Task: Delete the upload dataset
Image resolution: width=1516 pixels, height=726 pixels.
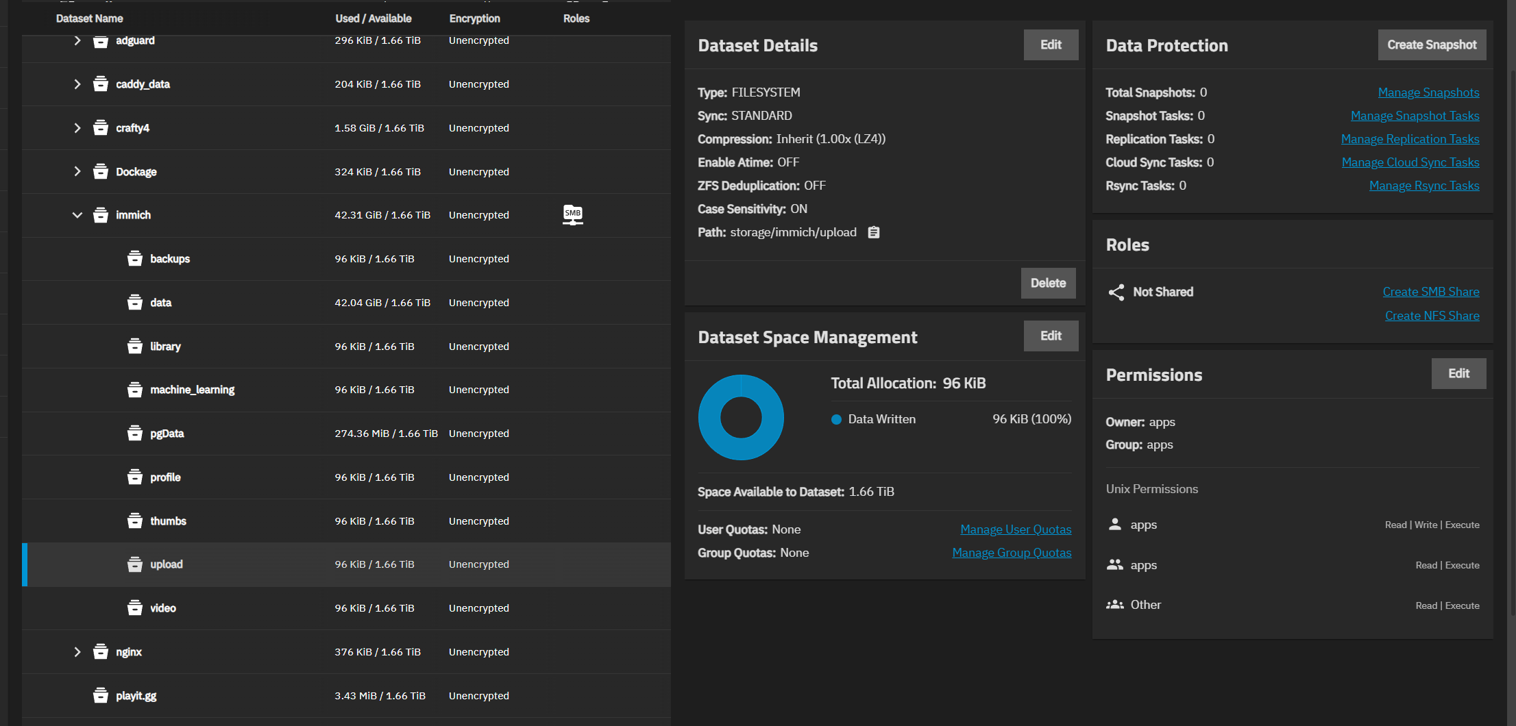Action: coord(1048,283)
